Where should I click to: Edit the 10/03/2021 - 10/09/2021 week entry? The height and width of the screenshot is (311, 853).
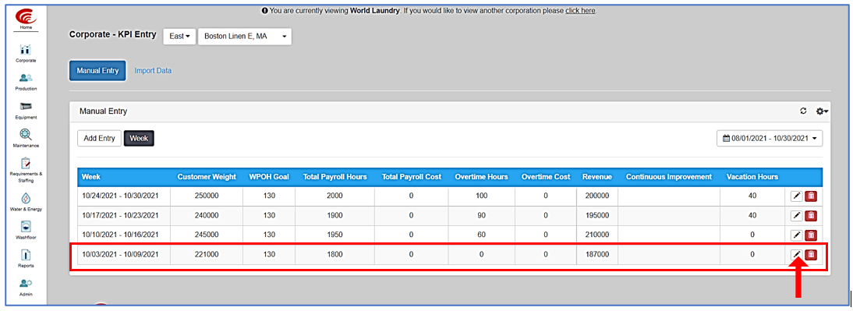(796, 254)
